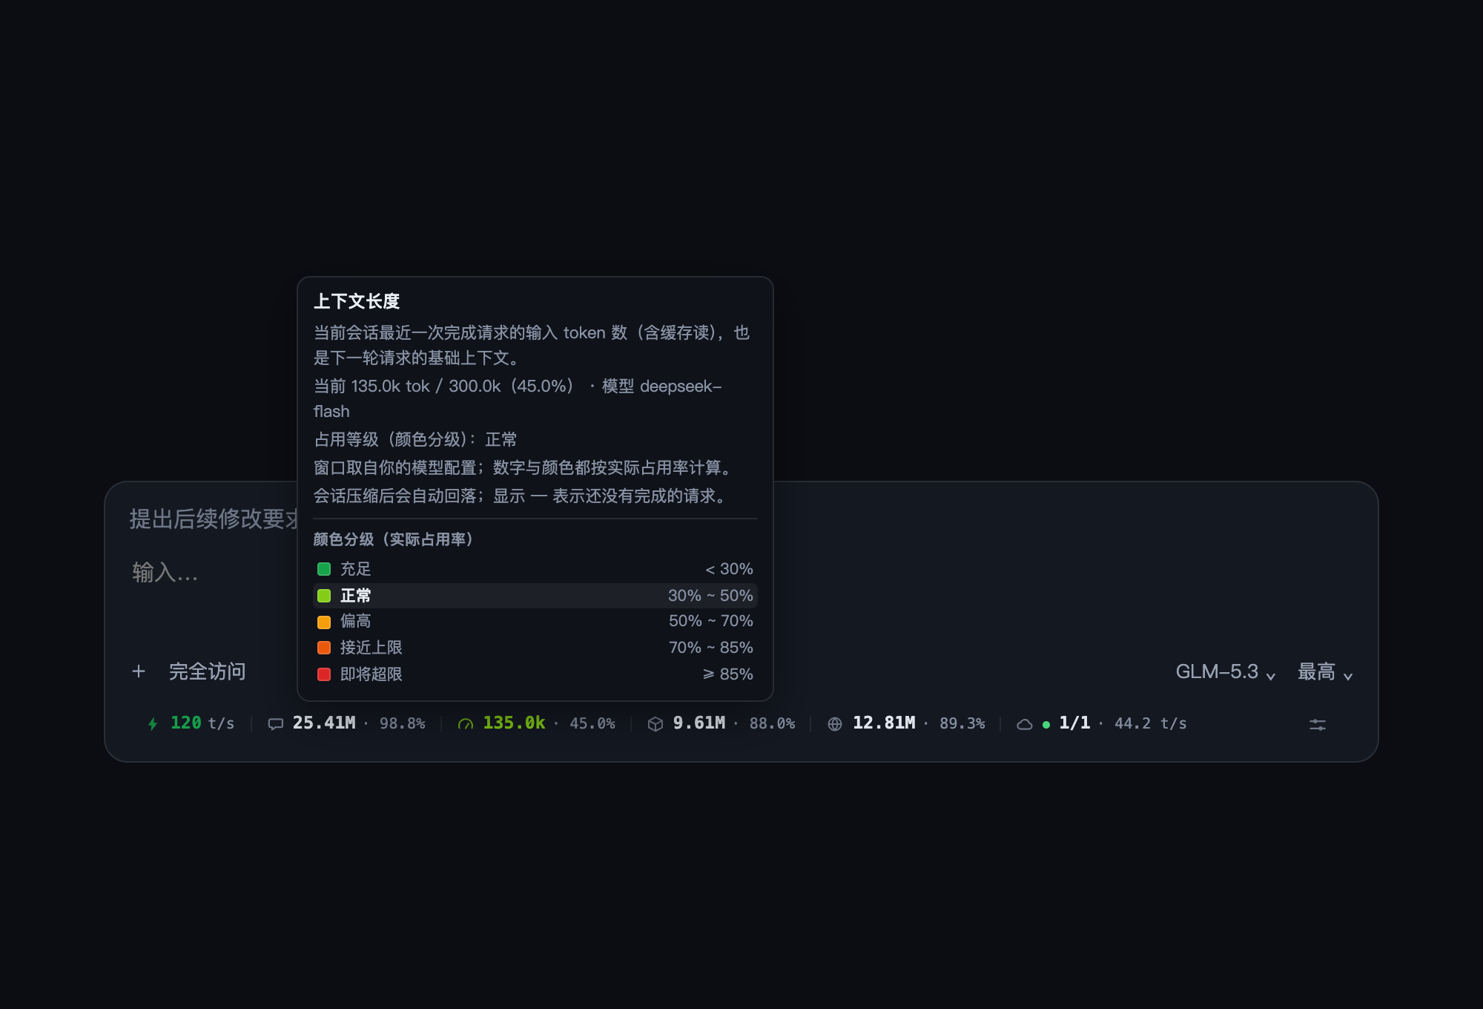Click the context length gauge icon

pyautogui.click(x=466, y=724)
